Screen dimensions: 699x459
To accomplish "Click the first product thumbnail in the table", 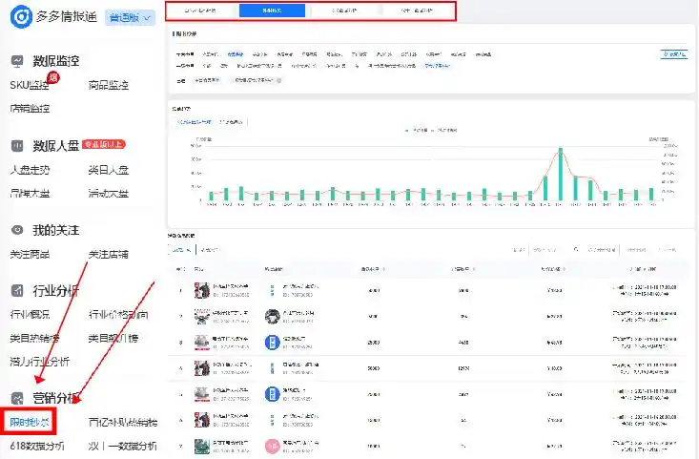I will [x=201, y=290].
